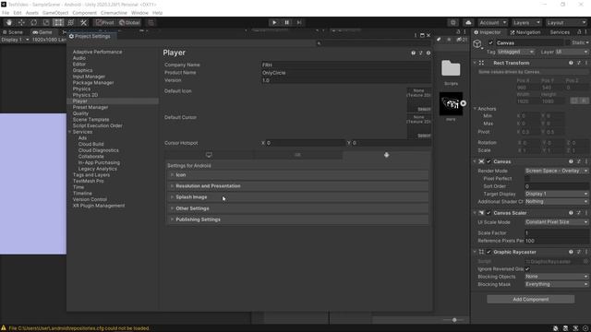Open the Window menu
The height and width of the screenshot is (332, 591).
tap(139, 13)
